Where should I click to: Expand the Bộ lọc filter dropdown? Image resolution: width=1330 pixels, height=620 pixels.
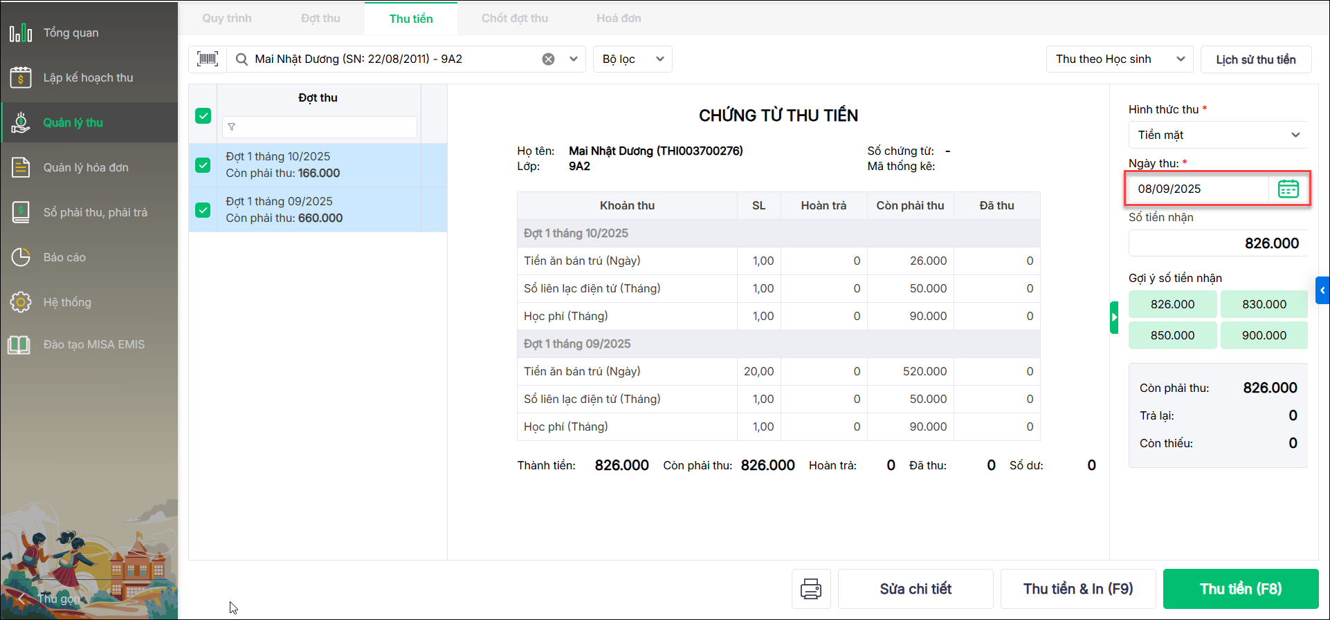[632, 59]
